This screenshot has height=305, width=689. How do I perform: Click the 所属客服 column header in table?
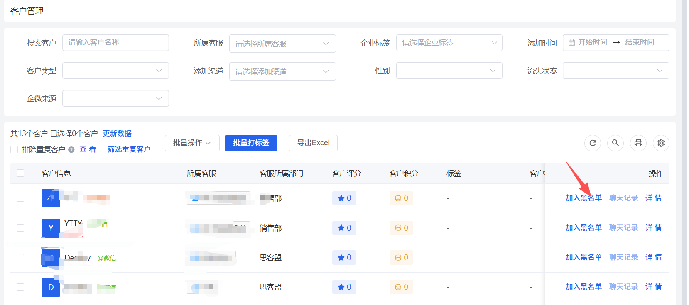[x=201, y=173]
